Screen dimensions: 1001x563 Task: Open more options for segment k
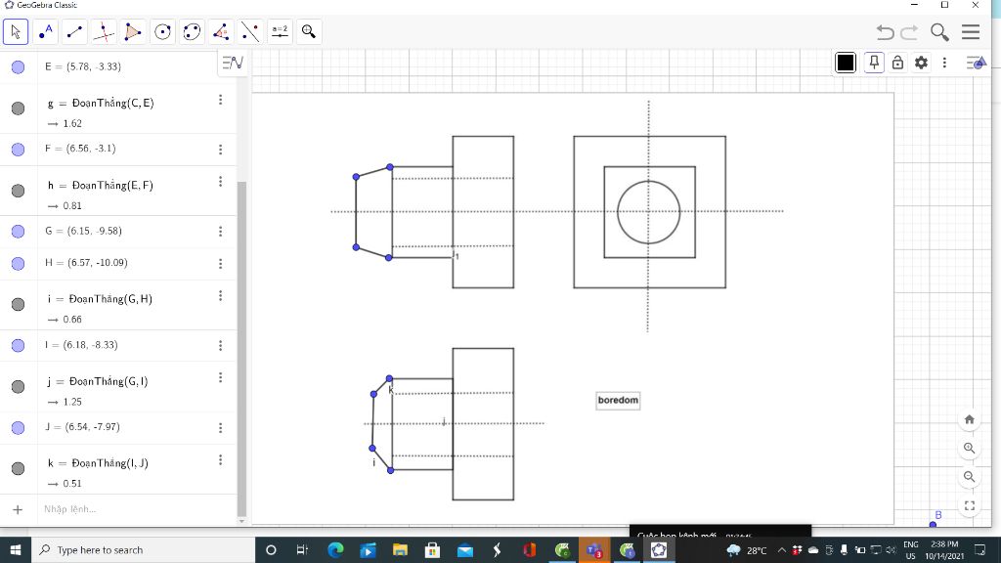click(220, 460)
